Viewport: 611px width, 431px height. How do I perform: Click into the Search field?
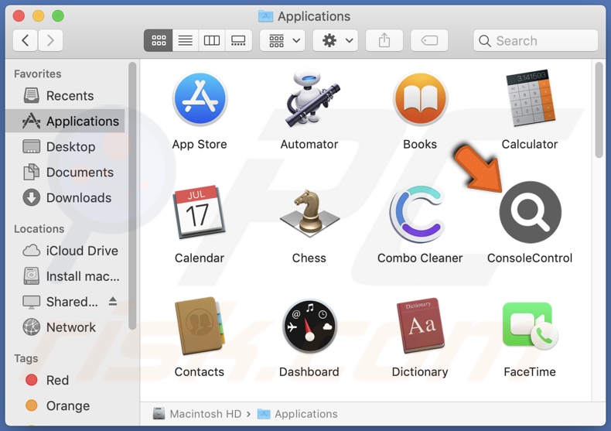[535, 40]
